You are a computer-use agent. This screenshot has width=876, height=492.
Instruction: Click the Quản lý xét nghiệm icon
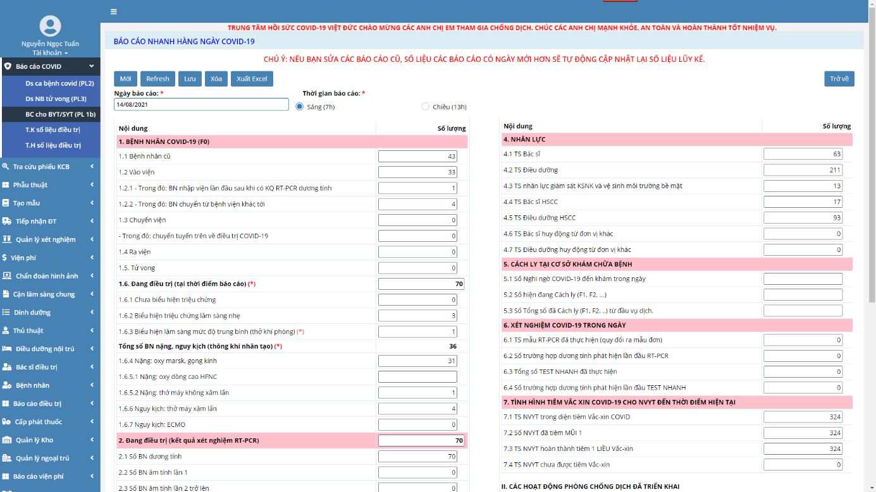coord(6,239)
